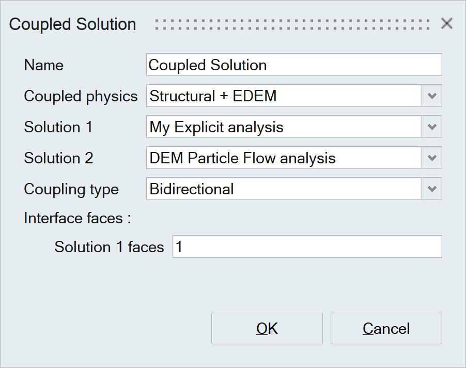Click the 'Coupled Solution' dialog title
Image resolution: width=466 pixels, height=368 pixels.
click(73, 24)
